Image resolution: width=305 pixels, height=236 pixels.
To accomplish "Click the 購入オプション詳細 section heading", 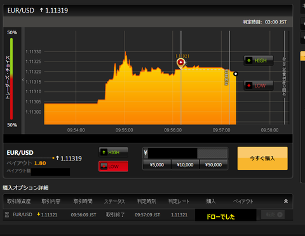I will [x=25, y=188].
